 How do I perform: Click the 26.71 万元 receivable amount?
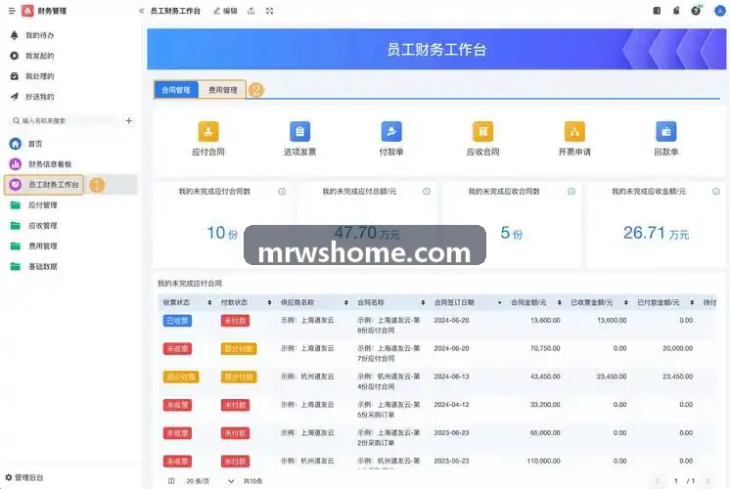656,233
